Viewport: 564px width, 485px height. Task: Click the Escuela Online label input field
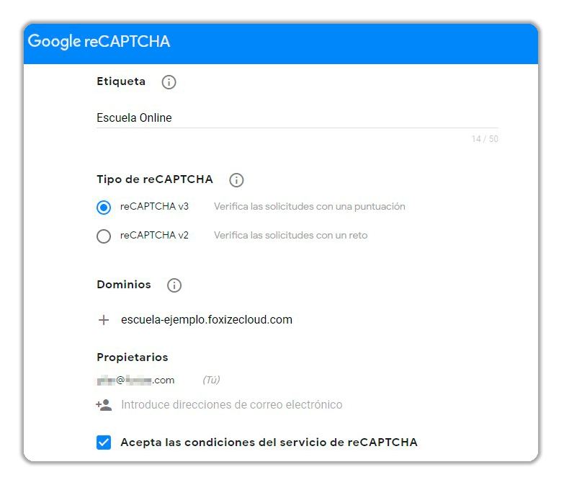tap(297, 118)
